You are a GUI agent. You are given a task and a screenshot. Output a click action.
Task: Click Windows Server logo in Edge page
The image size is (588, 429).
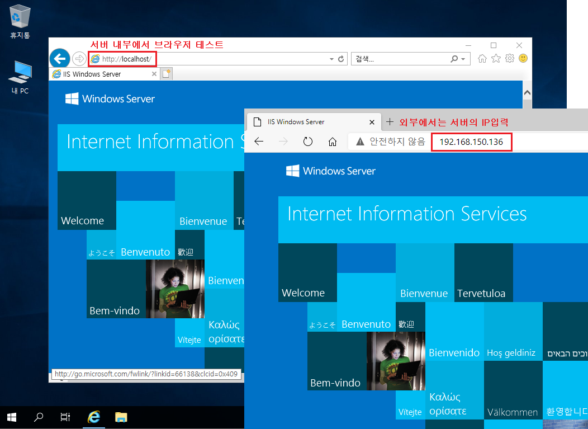(331, 171)
